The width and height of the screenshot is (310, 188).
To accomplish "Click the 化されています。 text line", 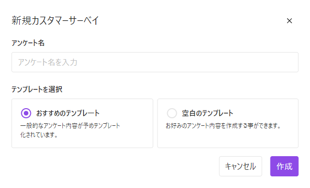I will click(x=39, y=135).
